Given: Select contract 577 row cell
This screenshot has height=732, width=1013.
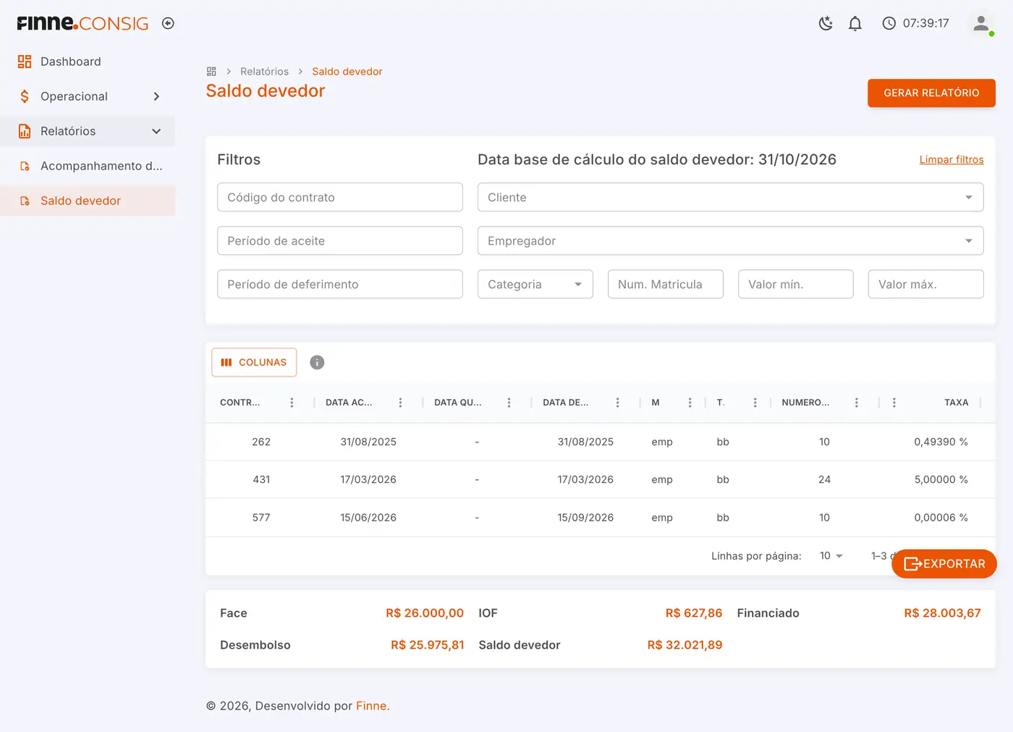Looking at the screenshot, I should click(261, 518).
